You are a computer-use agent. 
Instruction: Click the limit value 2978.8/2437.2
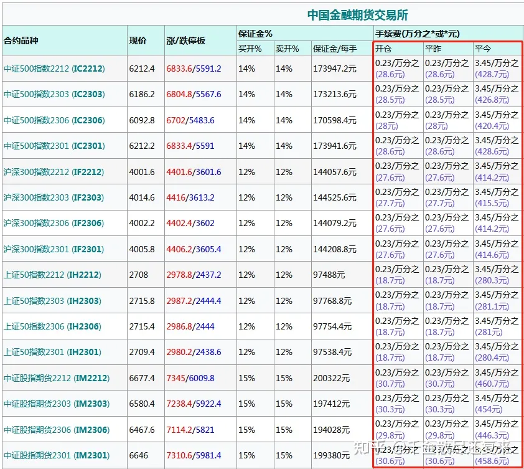pos(194,275)
